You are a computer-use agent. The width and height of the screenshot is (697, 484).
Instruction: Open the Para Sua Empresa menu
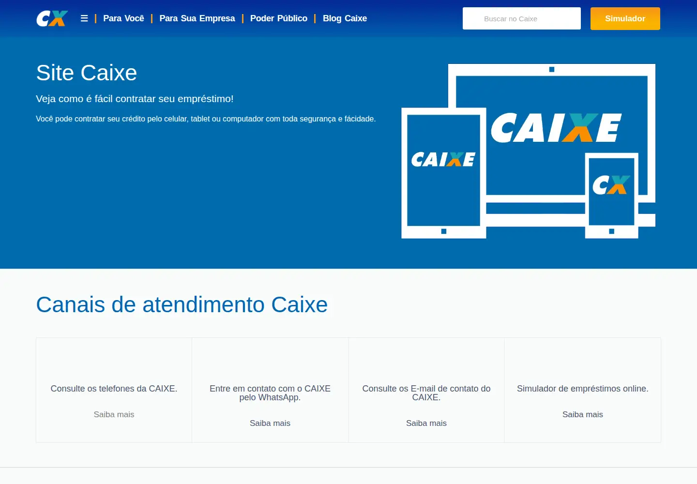click(x=197, y=18)
